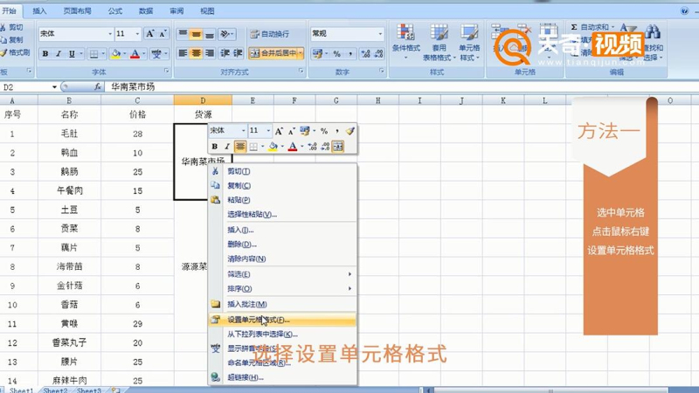Click mini toolbar merge and center icon

coord(338,146)
